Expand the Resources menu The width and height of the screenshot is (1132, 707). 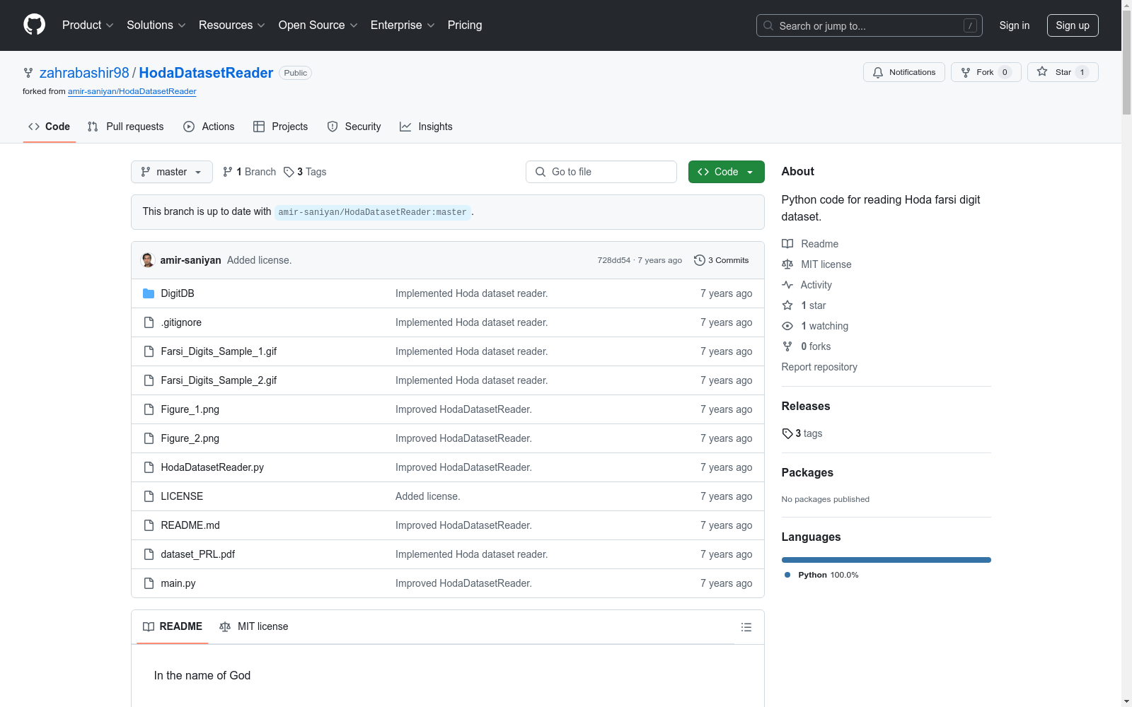(232, 25)
